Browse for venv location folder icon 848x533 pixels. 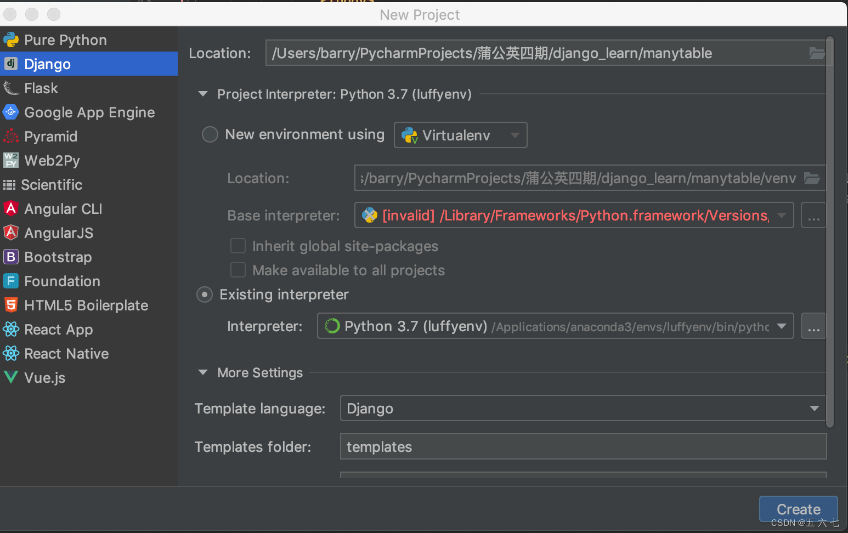tap(812, 178)
